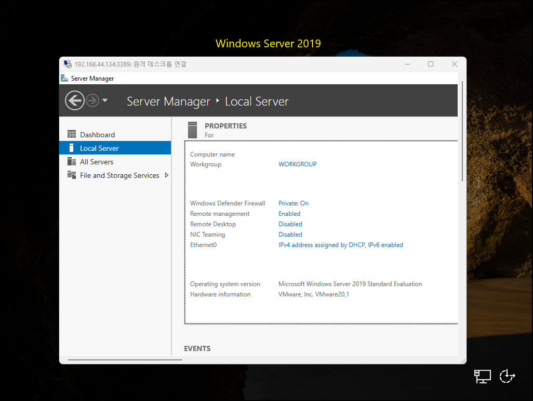
Task: Click the Dashboard grid icon
Action: point(72,134)
